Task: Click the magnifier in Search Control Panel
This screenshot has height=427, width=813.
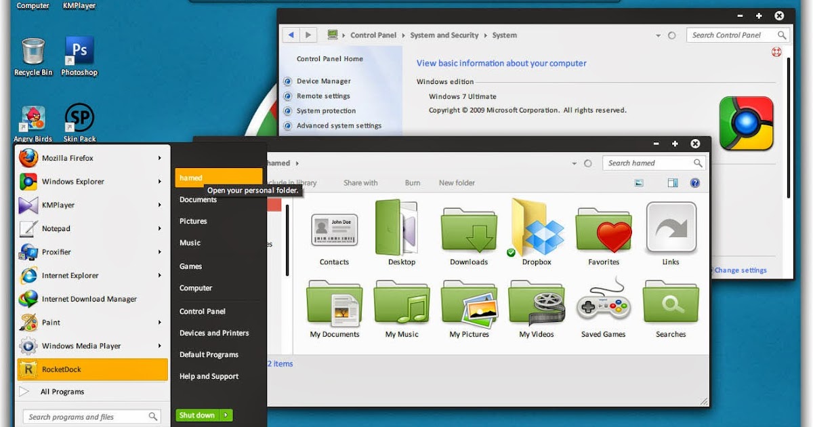Action: [x=782, y=35]
